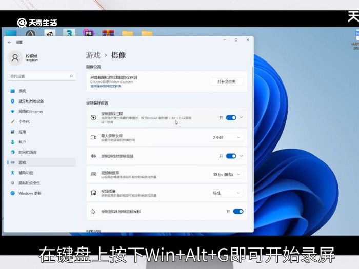The width and height of the screenshot is (359, 269).
Task: Open accessibility settings in sidebar
Action: pos(42,173)
